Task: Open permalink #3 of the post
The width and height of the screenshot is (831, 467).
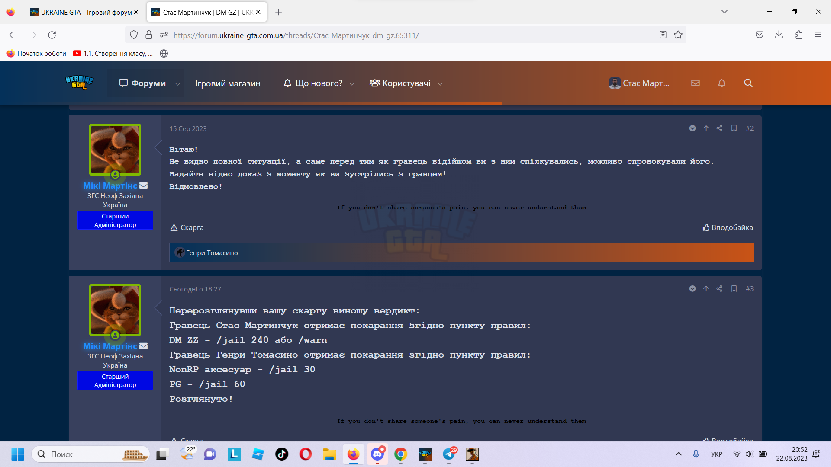Action: click(750, 289)
